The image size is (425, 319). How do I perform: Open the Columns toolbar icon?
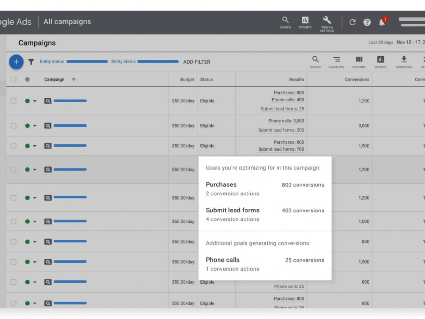(359, 62)
